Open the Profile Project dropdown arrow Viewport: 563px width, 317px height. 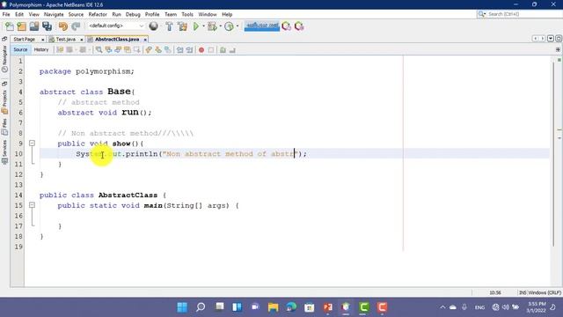[x=237, y=26]
